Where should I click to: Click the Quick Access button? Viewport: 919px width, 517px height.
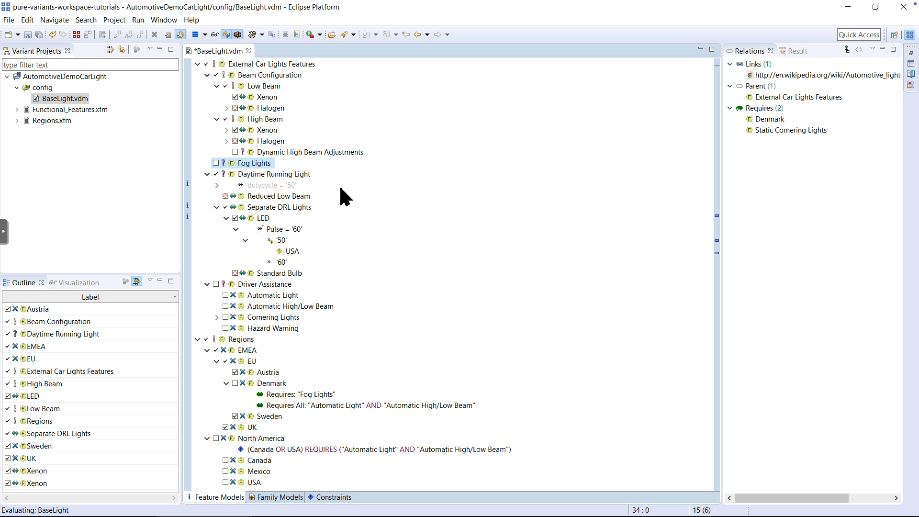click(860, 34)
